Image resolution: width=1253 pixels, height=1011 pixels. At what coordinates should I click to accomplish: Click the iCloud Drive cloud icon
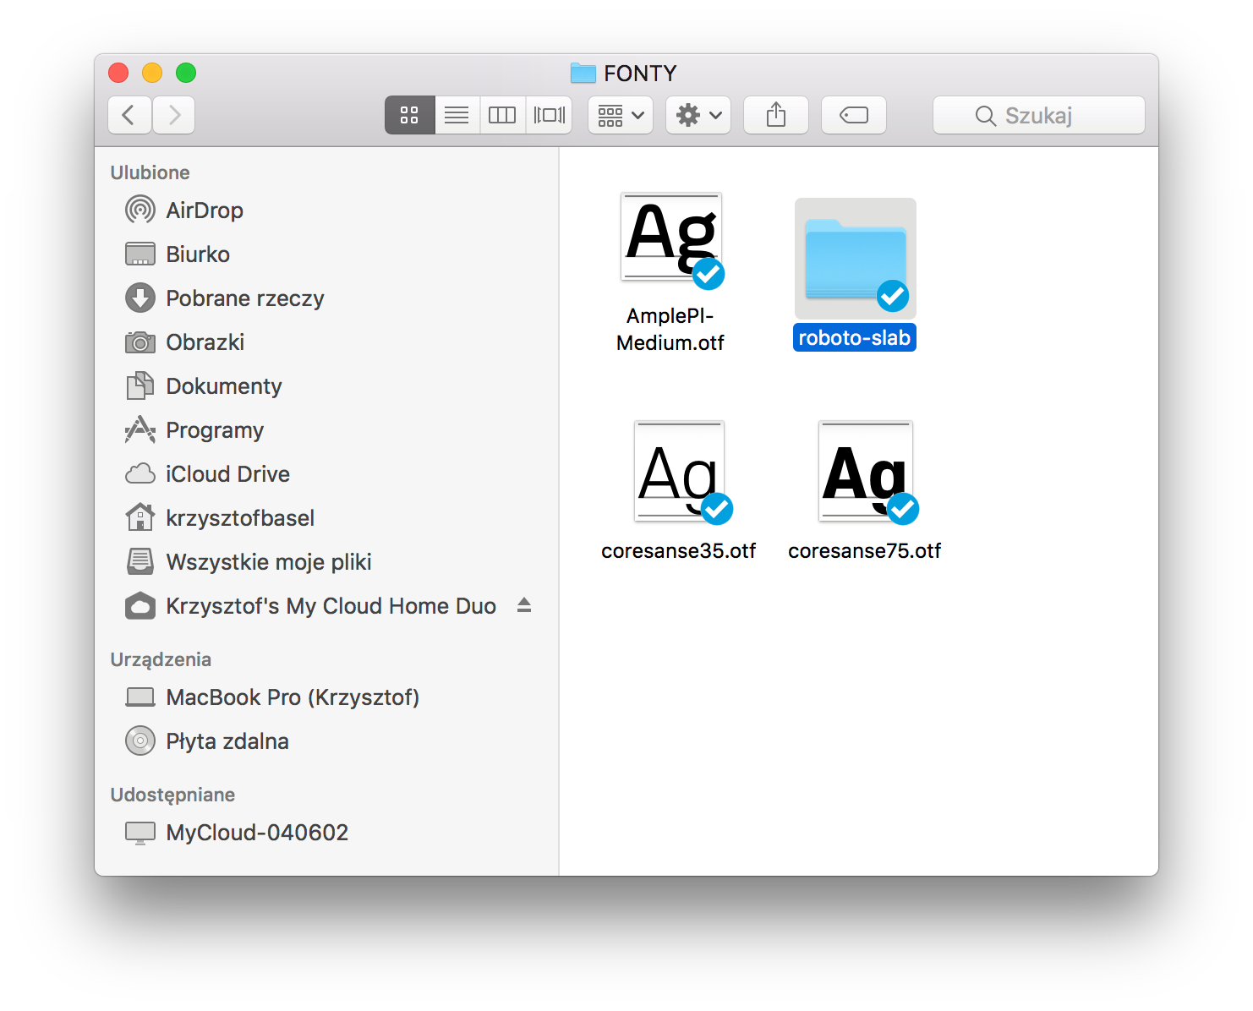140,473
